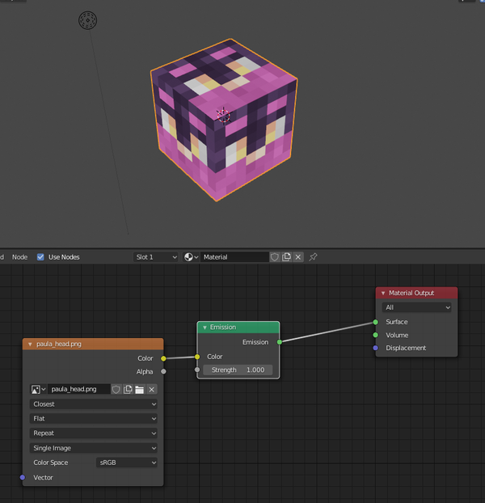Click the Emission node Color input socket
Viewport: 485px width, 503px height.
tap(197, 357)
